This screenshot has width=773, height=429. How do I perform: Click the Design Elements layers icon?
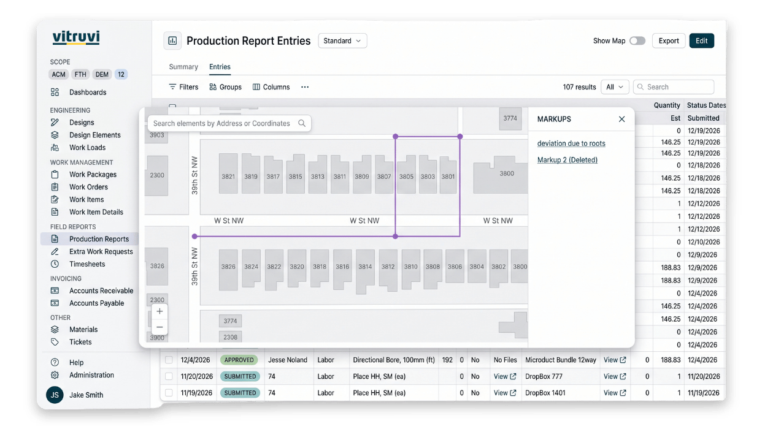(x=55, y=135)
